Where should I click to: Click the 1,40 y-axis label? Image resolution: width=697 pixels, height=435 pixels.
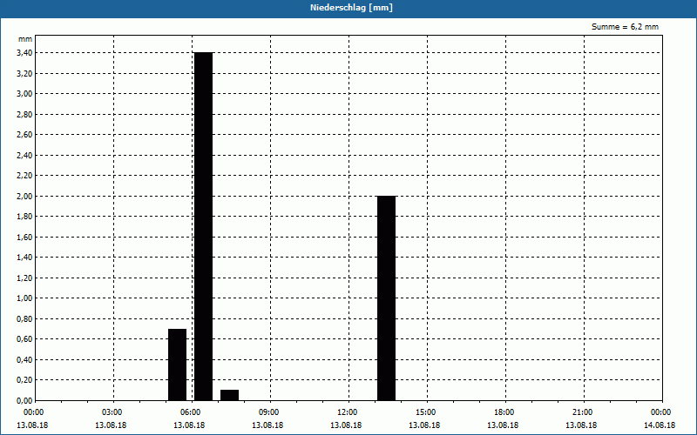pyautogui.click(x=24, y=258)
